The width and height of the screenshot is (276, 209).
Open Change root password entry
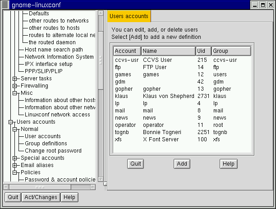point(53,151)
